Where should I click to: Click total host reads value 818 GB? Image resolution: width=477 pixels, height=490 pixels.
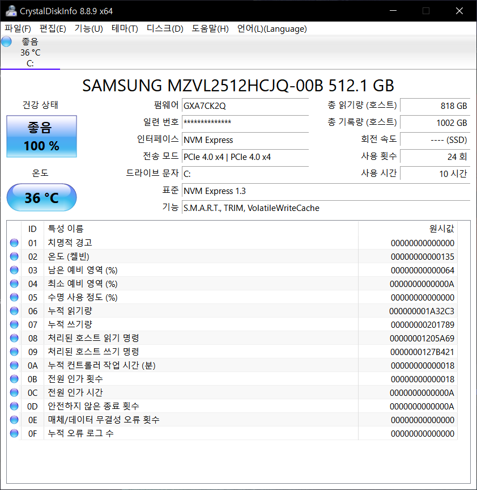click(435, 105)
